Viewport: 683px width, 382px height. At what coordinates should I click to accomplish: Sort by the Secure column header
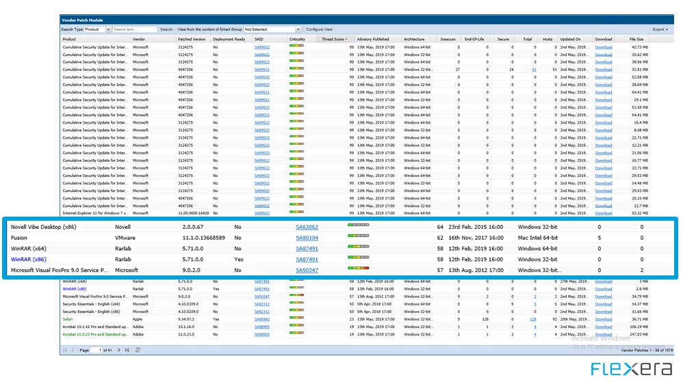click(502, 39)
